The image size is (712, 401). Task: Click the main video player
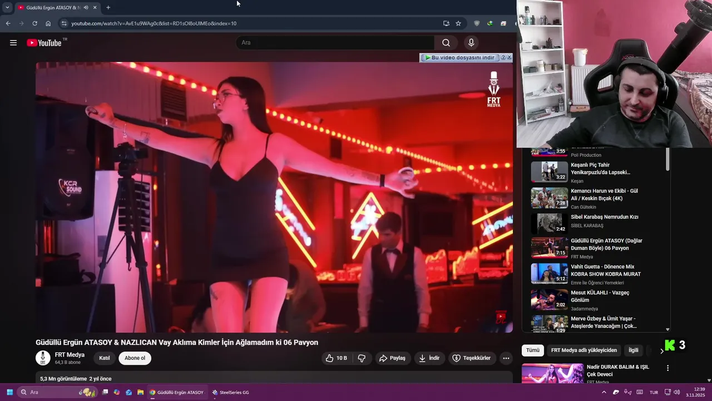pyautogui.click(x=274, y=197)
